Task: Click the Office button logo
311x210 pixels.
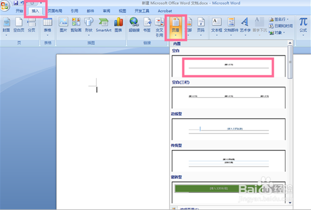Action: tap(5, 6)
